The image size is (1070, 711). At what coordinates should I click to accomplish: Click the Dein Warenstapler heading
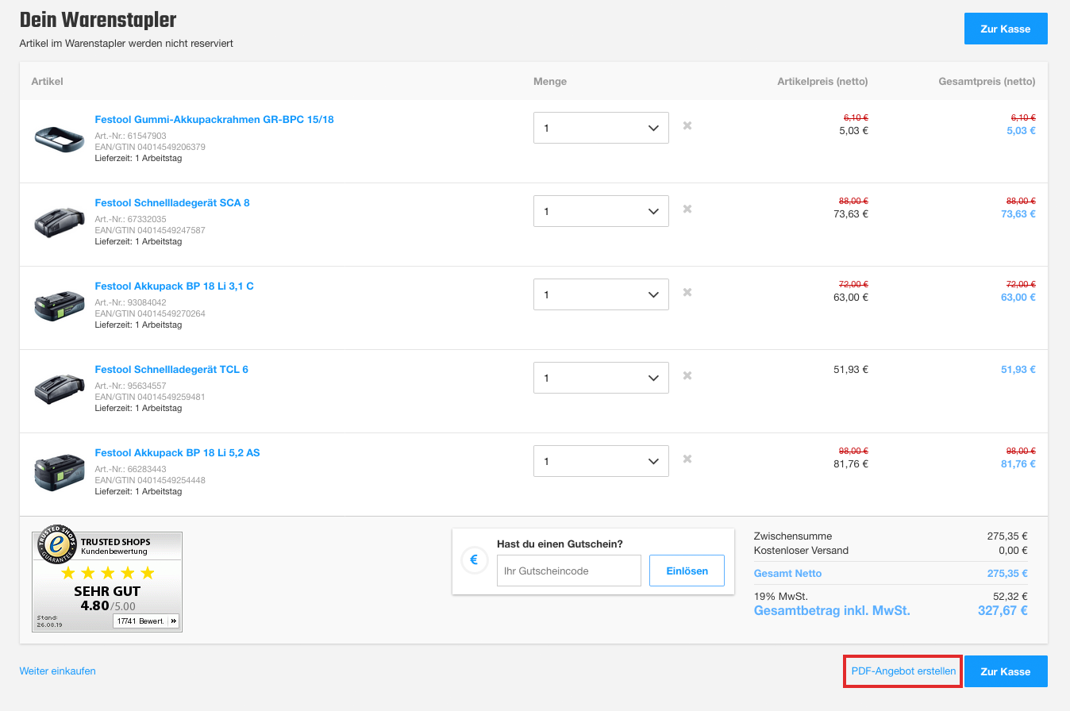pos(98,20)
